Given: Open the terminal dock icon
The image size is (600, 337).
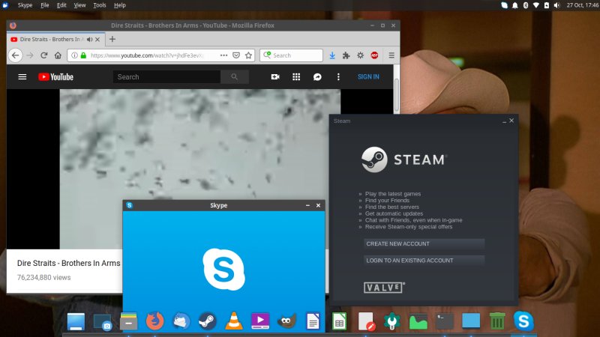Looking at the screenshot, I should click(445, 321).
